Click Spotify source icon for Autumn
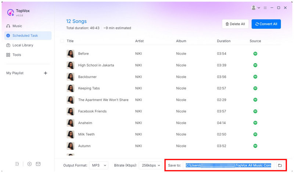Image resolution: width=294 pixels, height=173 pixels. click(x=255, y=146)
